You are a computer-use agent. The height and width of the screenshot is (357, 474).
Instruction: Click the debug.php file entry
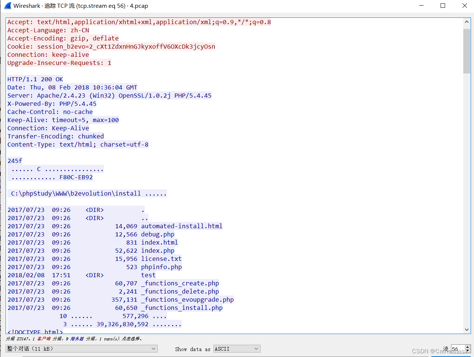(x=91, y=234)
